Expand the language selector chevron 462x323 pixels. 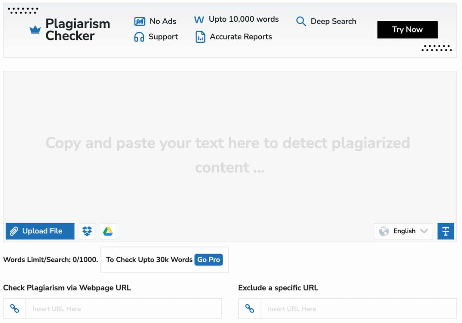pos(425,231)
